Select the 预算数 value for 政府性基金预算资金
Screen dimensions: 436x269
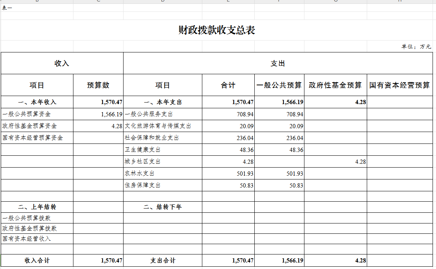(x=98, y=126)
